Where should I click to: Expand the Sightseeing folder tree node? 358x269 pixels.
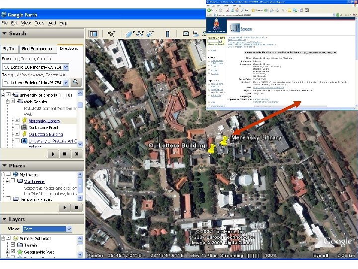pos(7,181)
